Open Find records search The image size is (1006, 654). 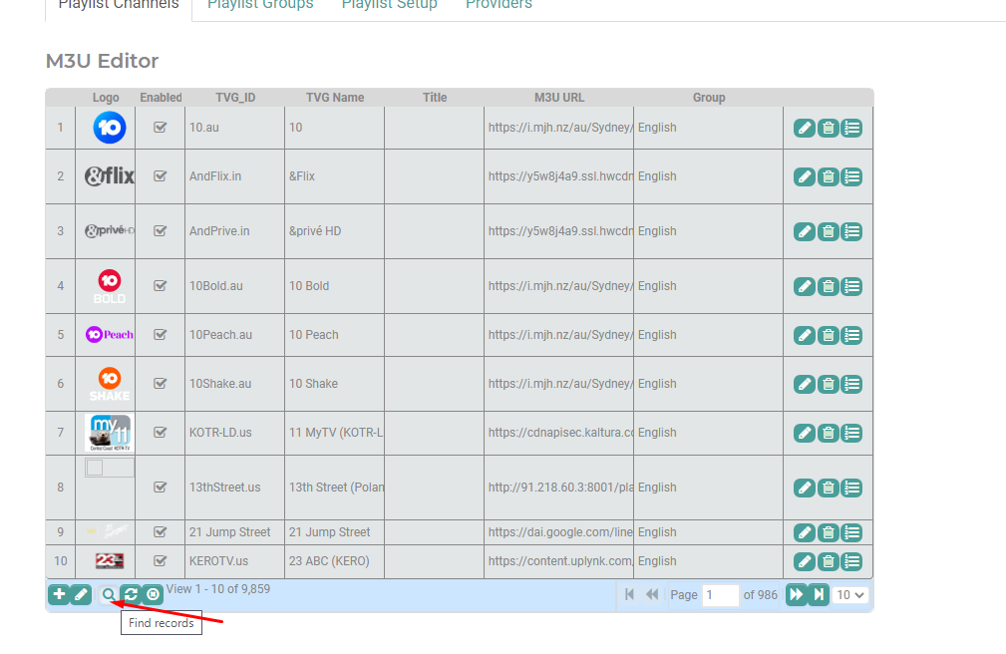click(x=109, y=594)
